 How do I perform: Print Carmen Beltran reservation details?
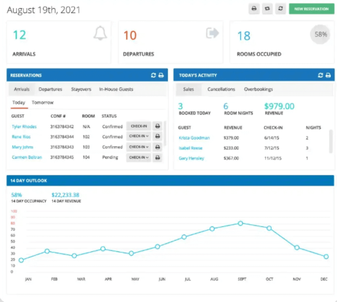click(x=158, y=158)
